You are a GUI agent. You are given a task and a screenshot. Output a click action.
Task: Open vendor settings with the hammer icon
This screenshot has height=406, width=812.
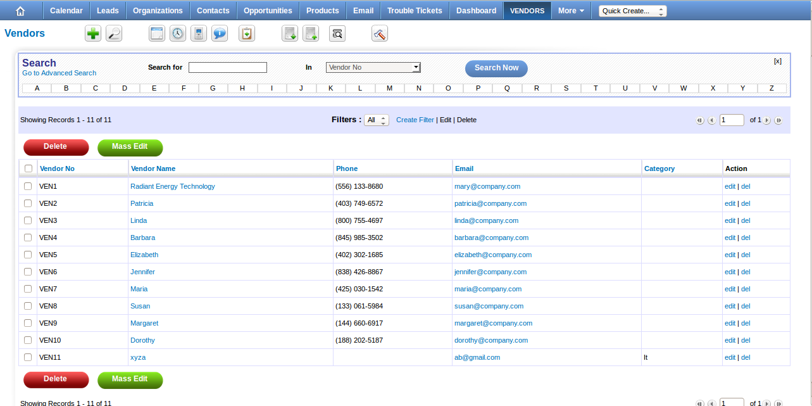click(x=380, y=34)
